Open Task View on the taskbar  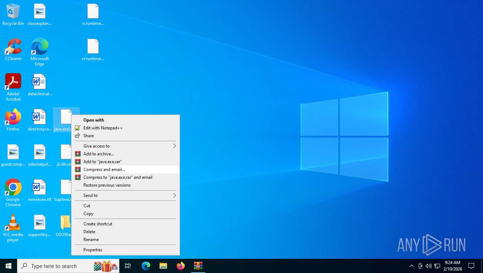[x=128, y=266]
